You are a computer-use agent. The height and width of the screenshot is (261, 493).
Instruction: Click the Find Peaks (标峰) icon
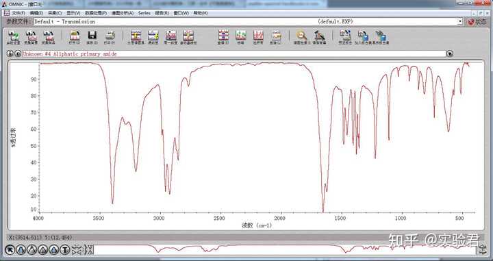(x=241, y=37)
